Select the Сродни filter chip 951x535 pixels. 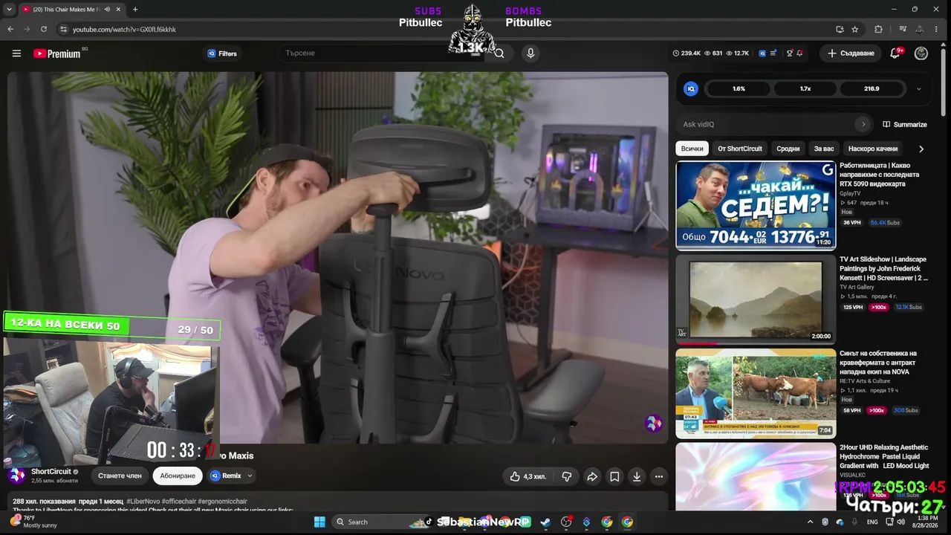(x=788, y=149)
